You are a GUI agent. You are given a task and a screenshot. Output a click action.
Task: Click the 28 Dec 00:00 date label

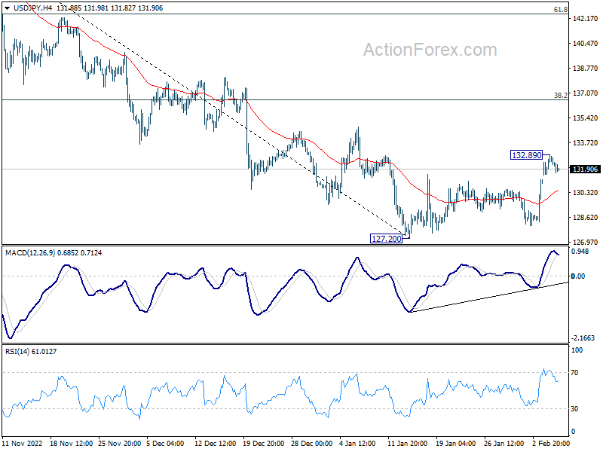(312, 444)
